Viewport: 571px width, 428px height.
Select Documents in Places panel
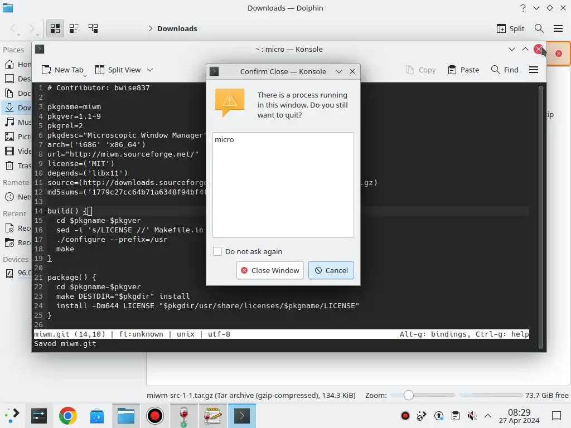click(x=17, y=93)
